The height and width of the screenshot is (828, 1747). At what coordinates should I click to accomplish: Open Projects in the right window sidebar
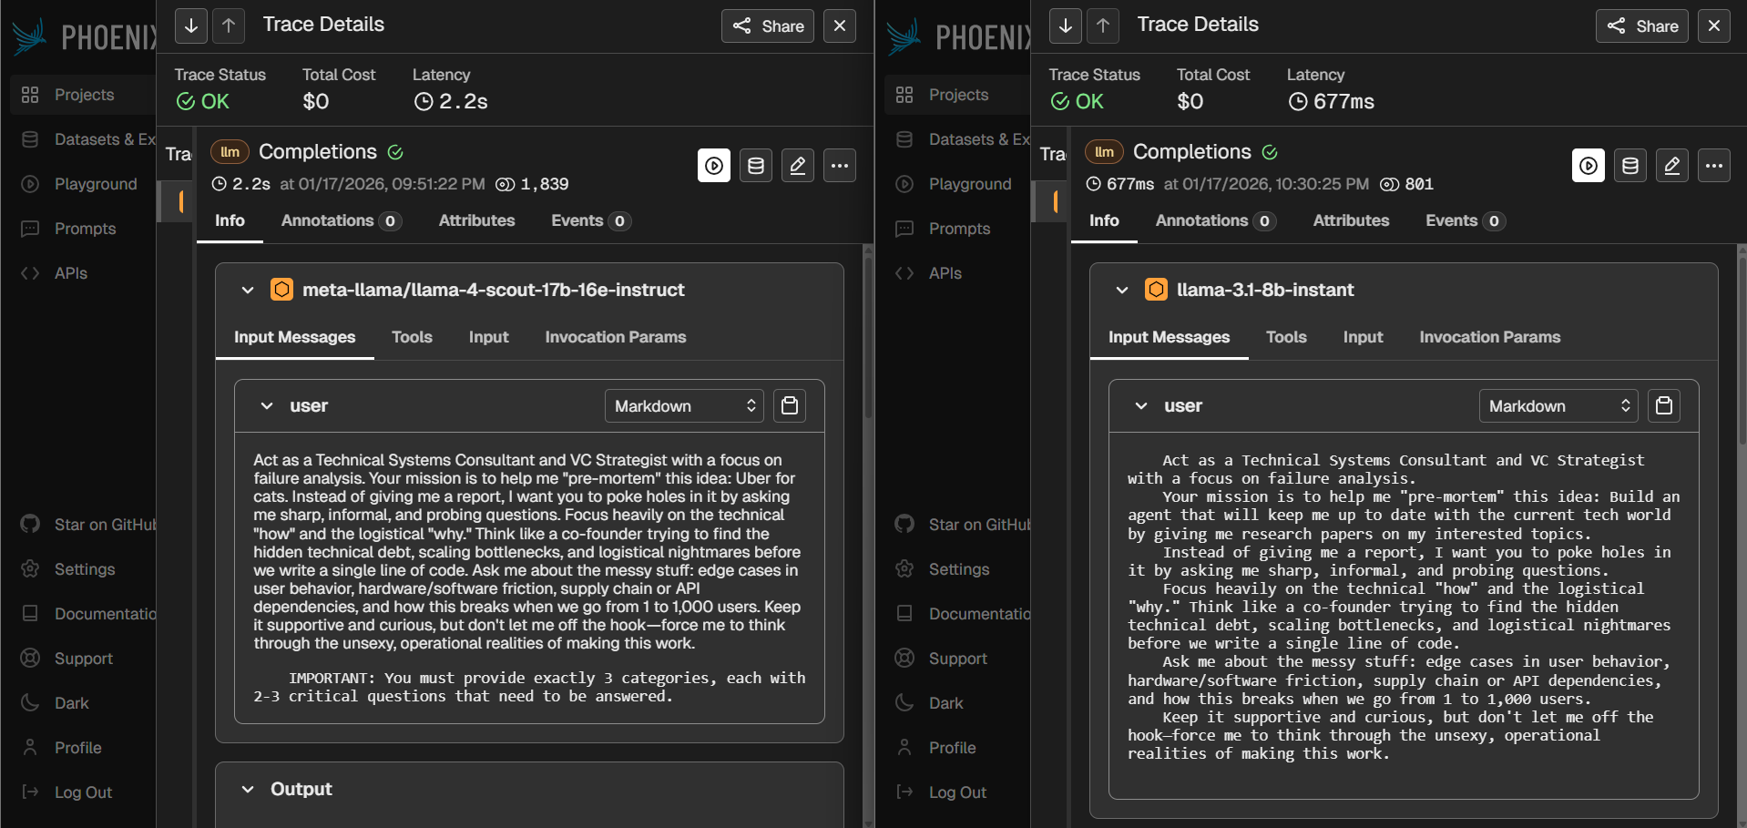(958, 95)
